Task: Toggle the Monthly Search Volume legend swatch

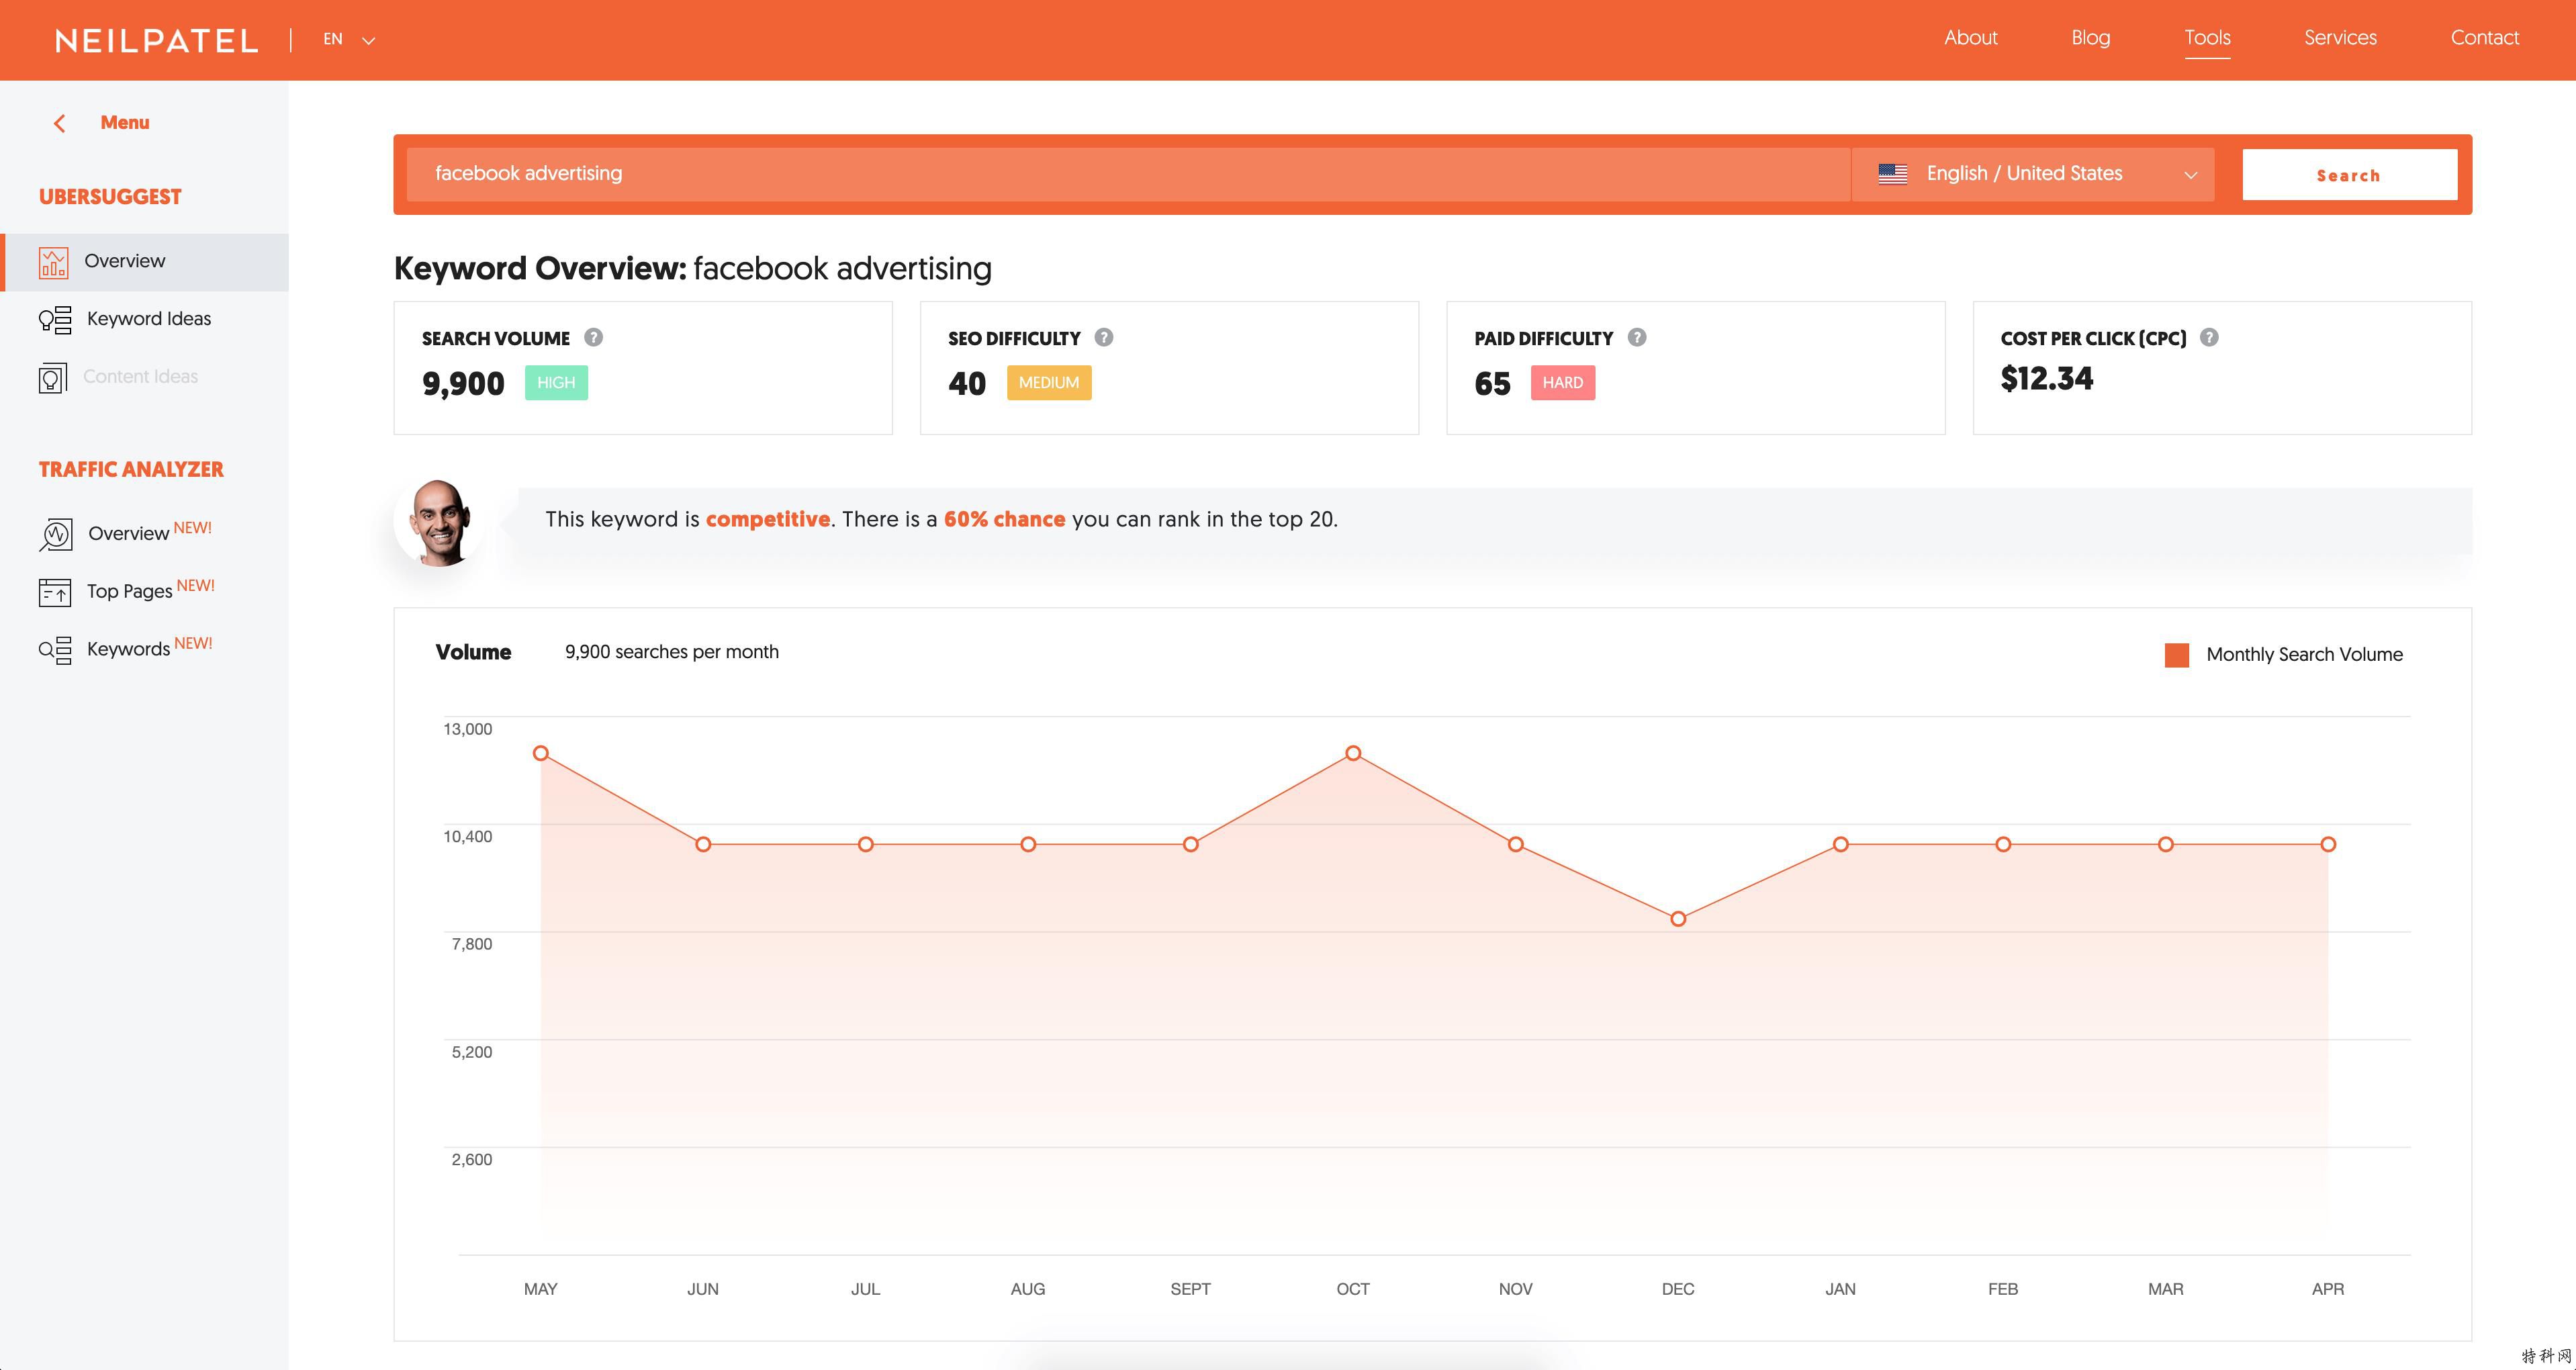Action: pos(2177,655)
